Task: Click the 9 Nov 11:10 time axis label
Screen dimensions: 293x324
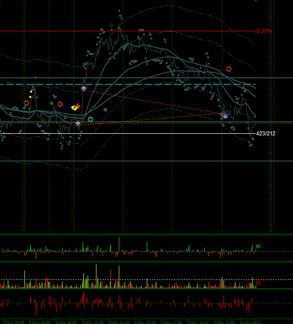Action: [92, 322]
